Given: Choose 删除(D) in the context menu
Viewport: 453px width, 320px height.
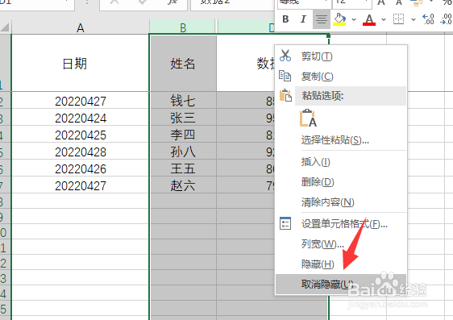Looking at the screenshot, I should (x=341, y=182).
